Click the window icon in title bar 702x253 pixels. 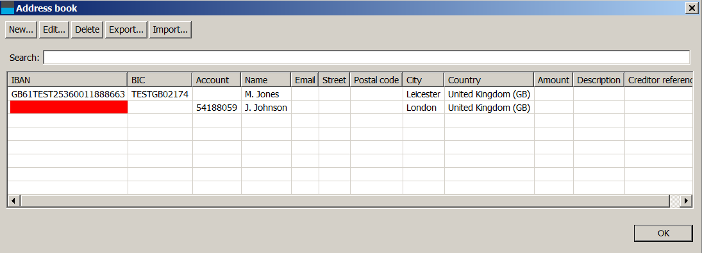[8, 8]
